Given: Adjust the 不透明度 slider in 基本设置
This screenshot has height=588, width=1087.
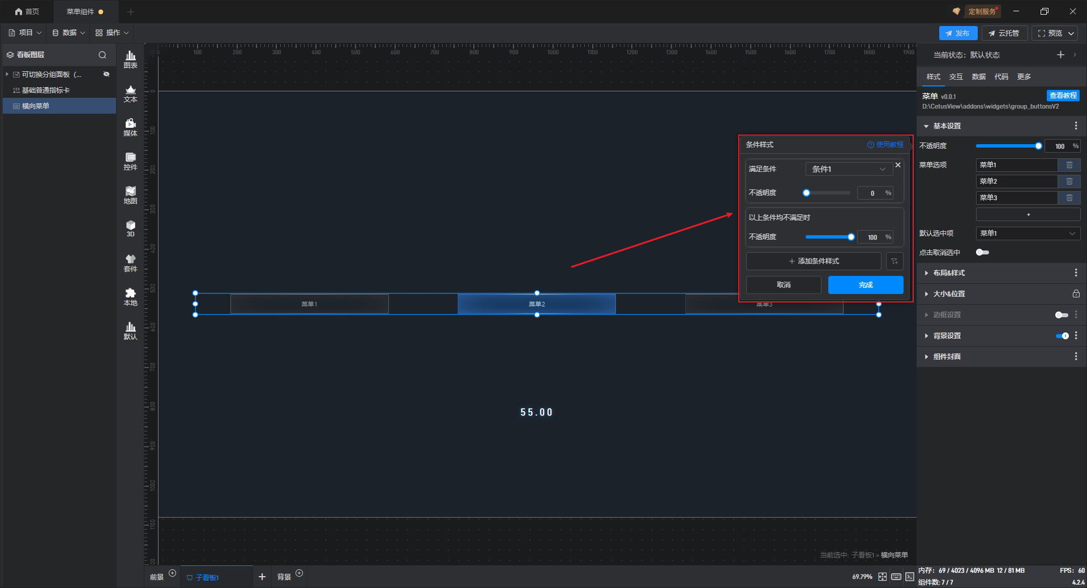Looking at the screenshot, I should (1008, 146).
